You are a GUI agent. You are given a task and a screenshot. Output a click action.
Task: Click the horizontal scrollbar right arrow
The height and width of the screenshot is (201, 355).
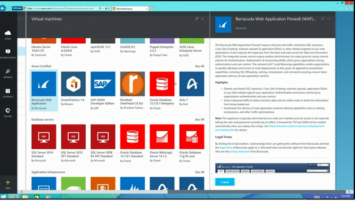click(349, 192)
